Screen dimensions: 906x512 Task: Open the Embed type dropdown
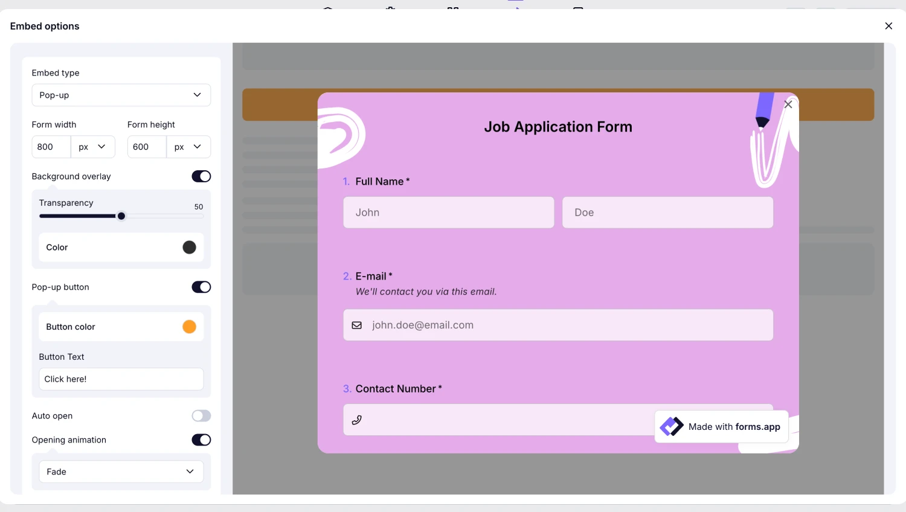[121, 95]
